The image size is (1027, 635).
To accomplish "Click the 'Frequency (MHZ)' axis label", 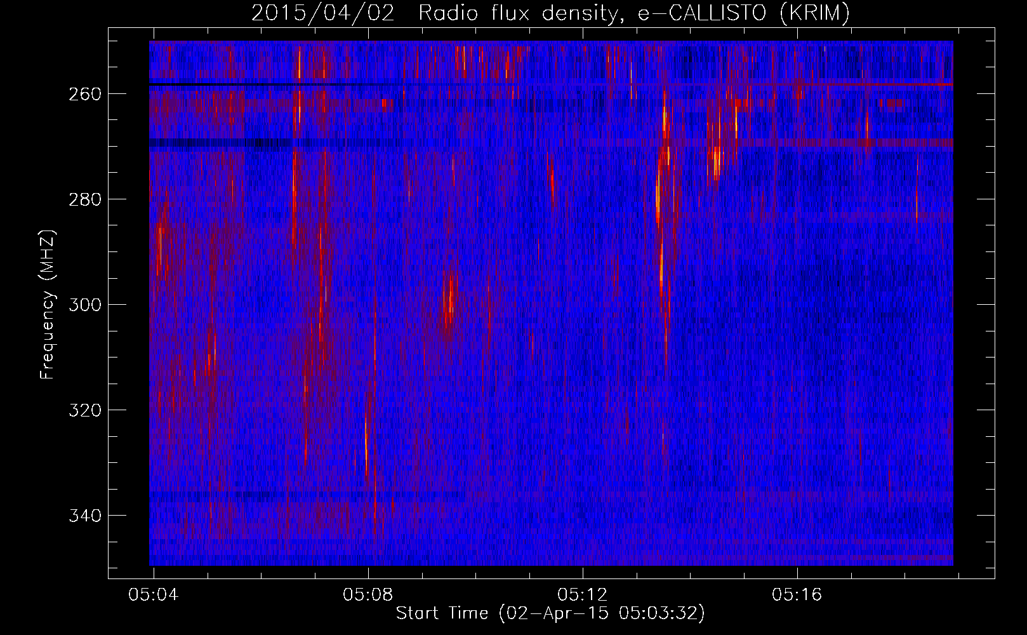I will click(48, 304).
